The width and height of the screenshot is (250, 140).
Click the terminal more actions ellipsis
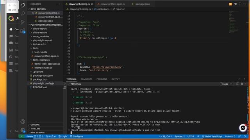coord(246,84)
